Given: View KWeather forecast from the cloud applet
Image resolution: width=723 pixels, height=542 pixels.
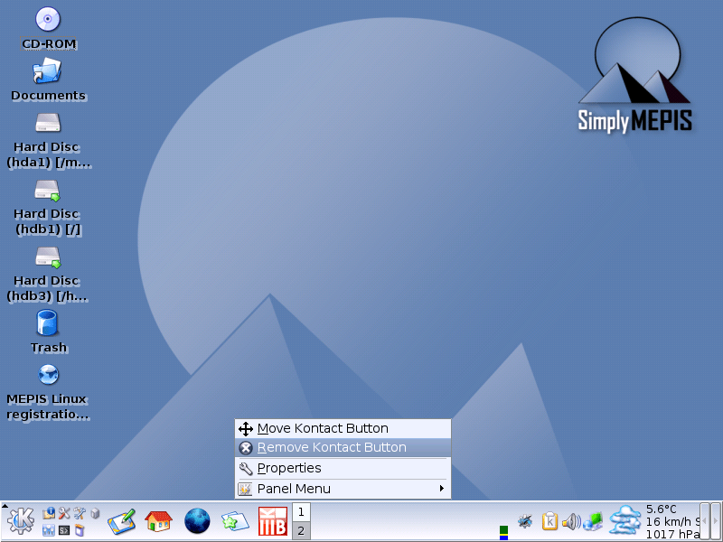Looking at the screenshot, I should 624,521.
